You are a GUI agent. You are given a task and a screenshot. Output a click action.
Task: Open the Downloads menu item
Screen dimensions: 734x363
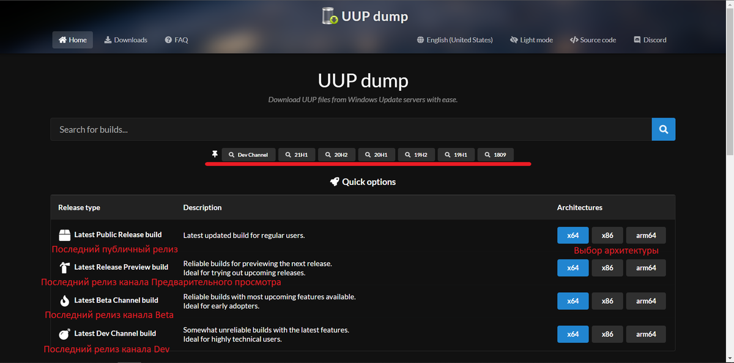[x=125, y=40]
